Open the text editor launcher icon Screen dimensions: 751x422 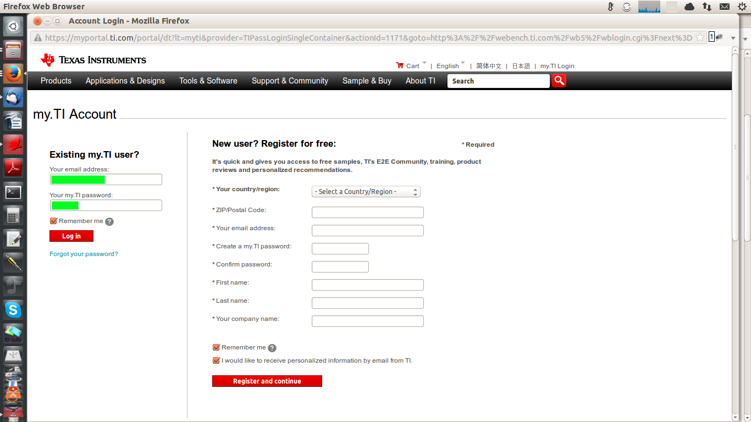(13, 239)
